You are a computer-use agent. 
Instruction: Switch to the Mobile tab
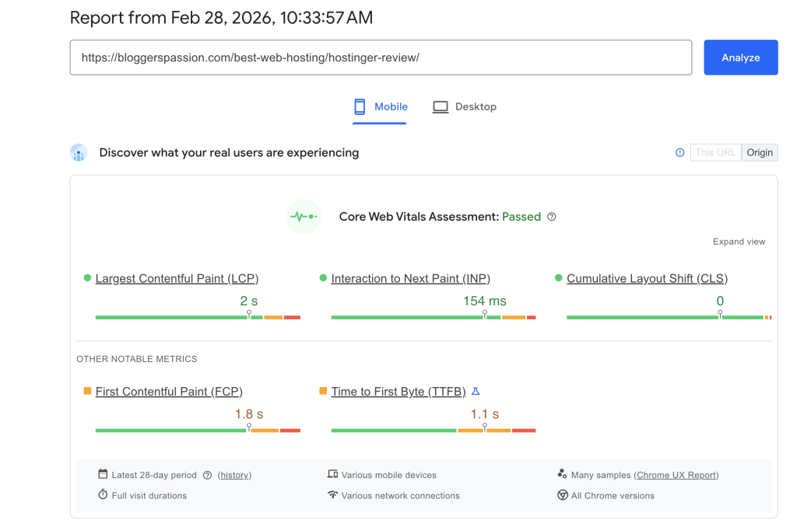coord(381,106)
